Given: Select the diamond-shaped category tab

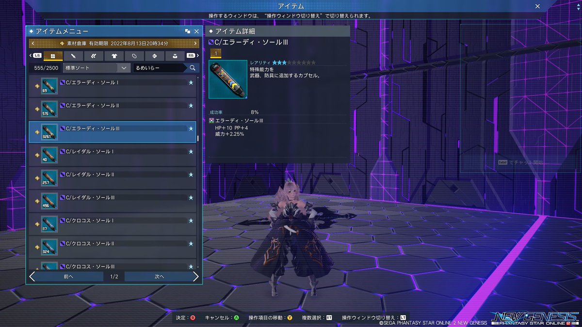Looking at the screenshot, I should point(155,56).
